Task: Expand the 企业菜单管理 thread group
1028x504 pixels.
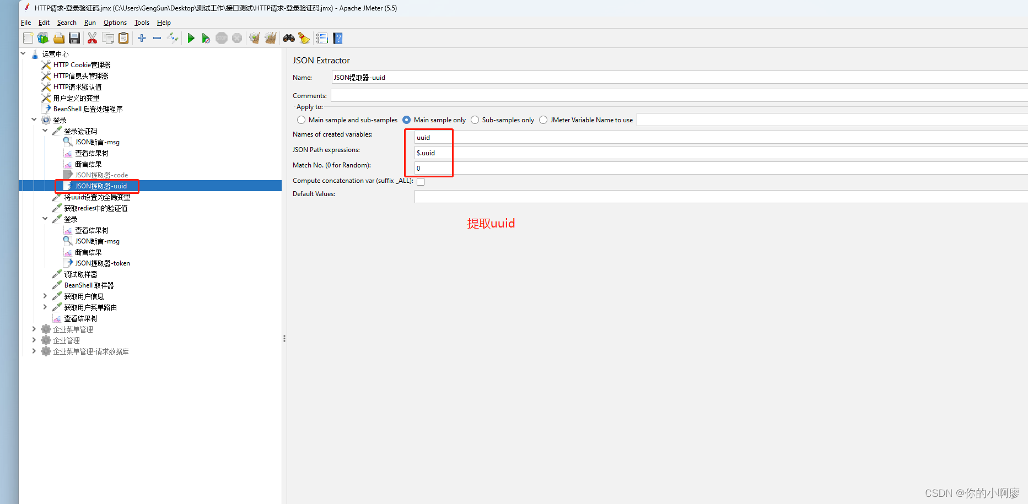Action: point(34,329)
